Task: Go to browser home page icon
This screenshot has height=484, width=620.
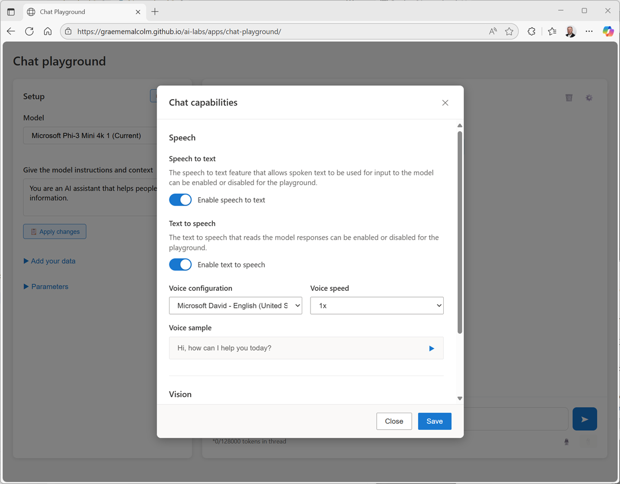Action: (48, 32)
